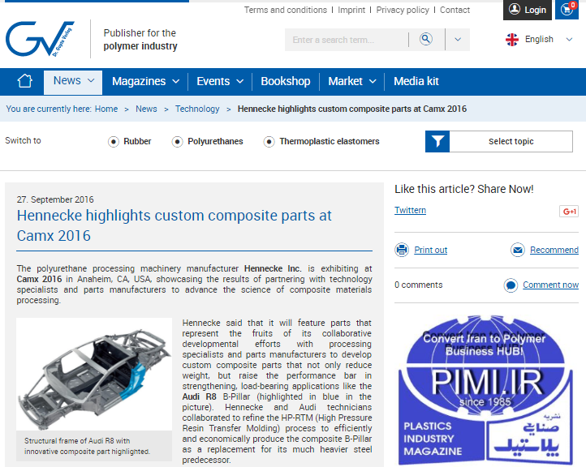Go to the home page icon
Screen dimensions: 586x467
[25, 81]
